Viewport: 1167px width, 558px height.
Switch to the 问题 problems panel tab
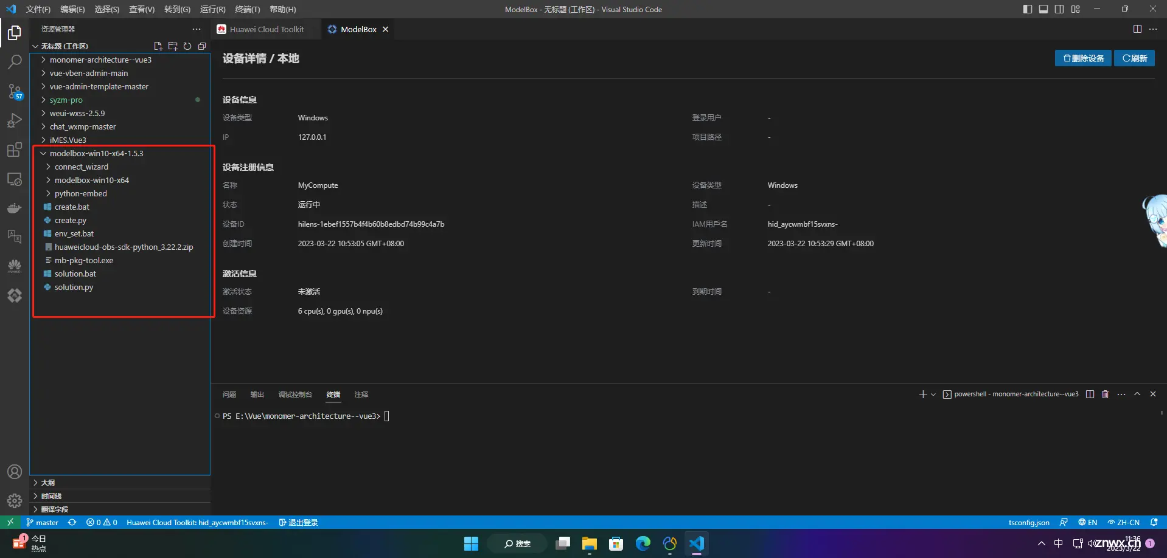tap(229, 394)
